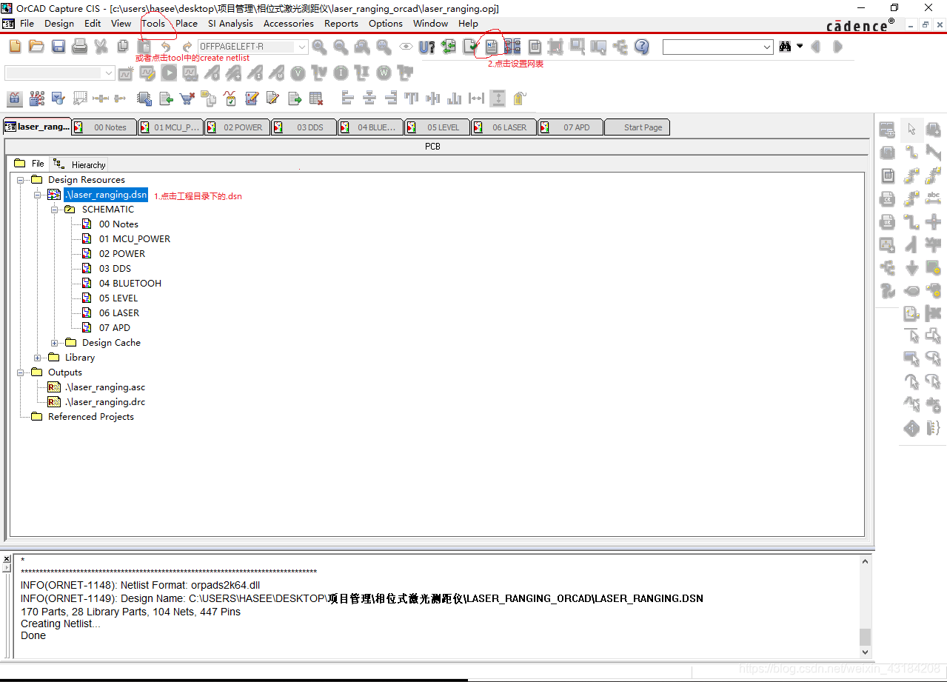This screenshot has width=947, height=682.
Task: Click the CR print icon in right palette
Action: tap(888, 198)
